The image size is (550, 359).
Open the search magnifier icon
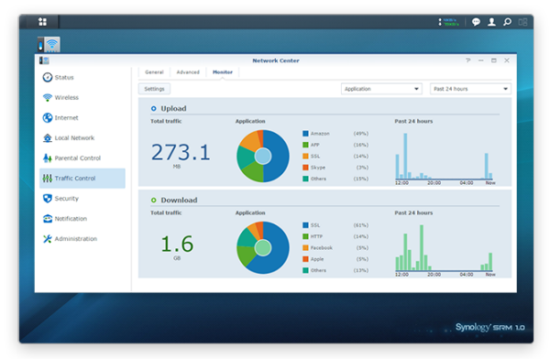(x=507, y=22)
